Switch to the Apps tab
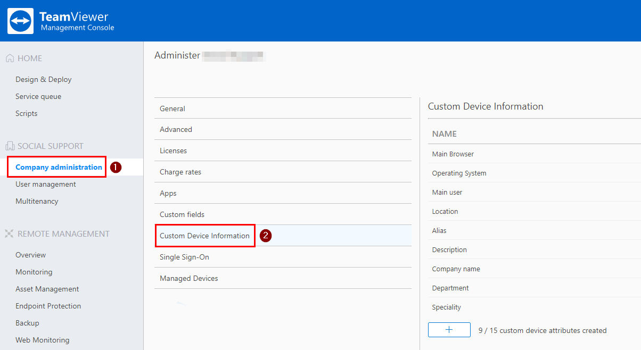Image resolution: width=641 pixels, height=350 pixels. [x=283, y=193]
